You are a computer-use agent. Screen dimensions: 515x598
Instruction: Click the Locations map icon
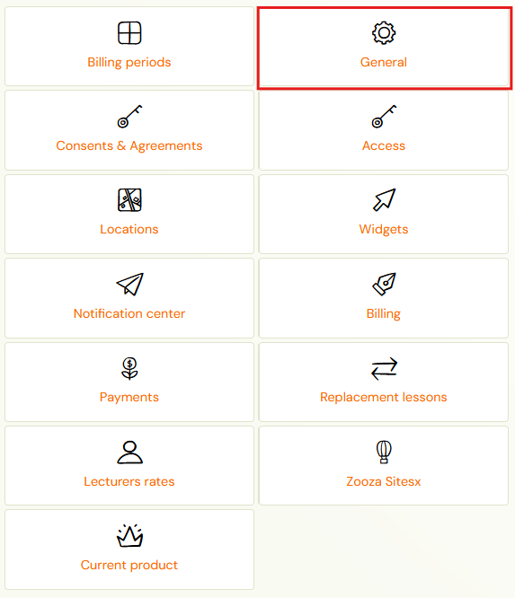[x=129, y=200]
